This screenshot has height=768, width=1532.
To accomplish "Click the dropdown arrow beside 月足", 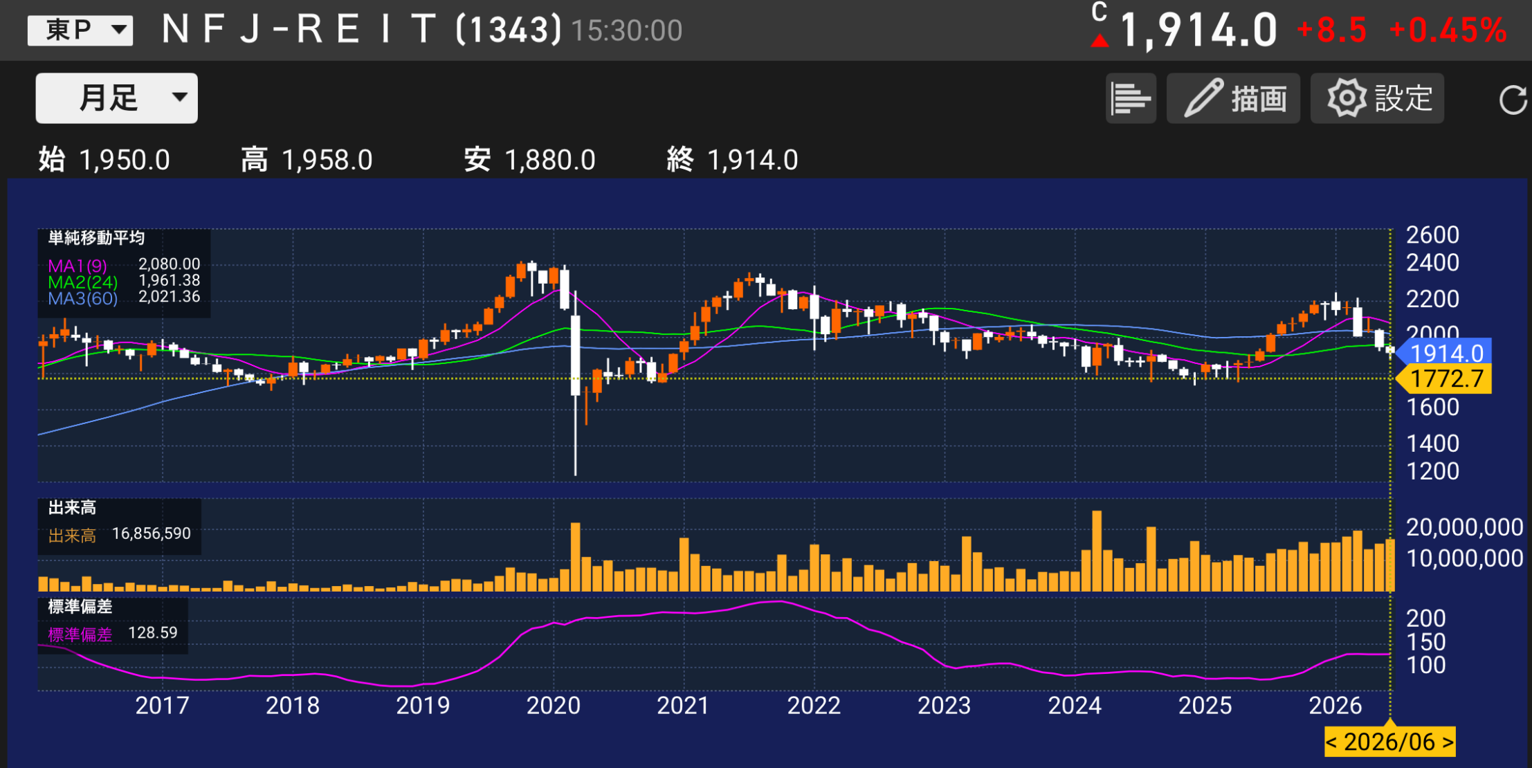I will [x=180, y=97].
